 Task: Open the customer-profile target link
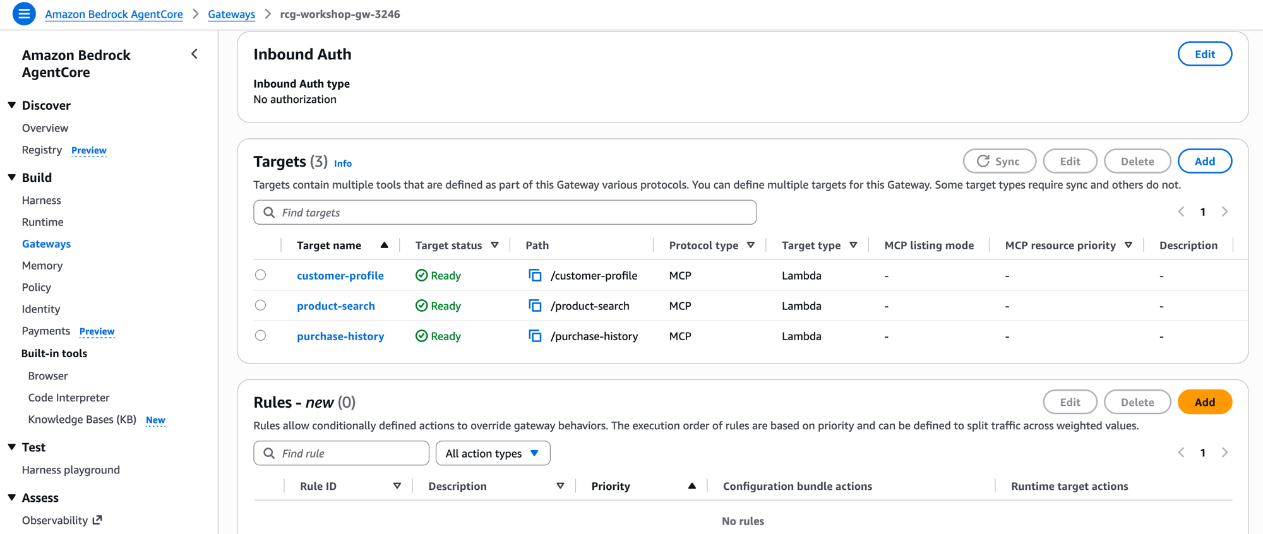click(340, 275)
